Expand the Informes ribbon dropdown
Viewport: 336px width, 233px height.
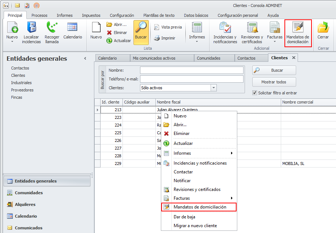pyautogui.click(x=197, y=41)
